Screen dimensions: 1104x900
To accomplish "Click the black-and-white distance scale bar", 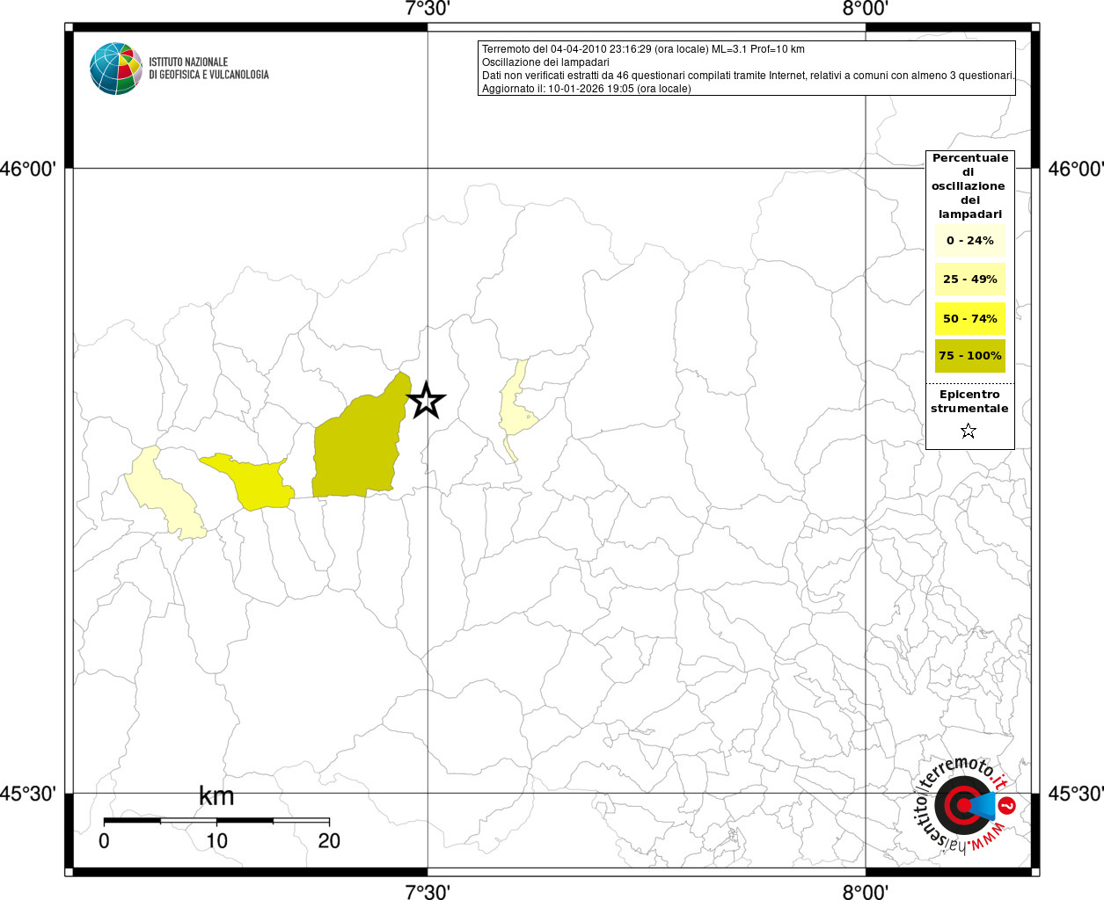I will coord(216,821).
